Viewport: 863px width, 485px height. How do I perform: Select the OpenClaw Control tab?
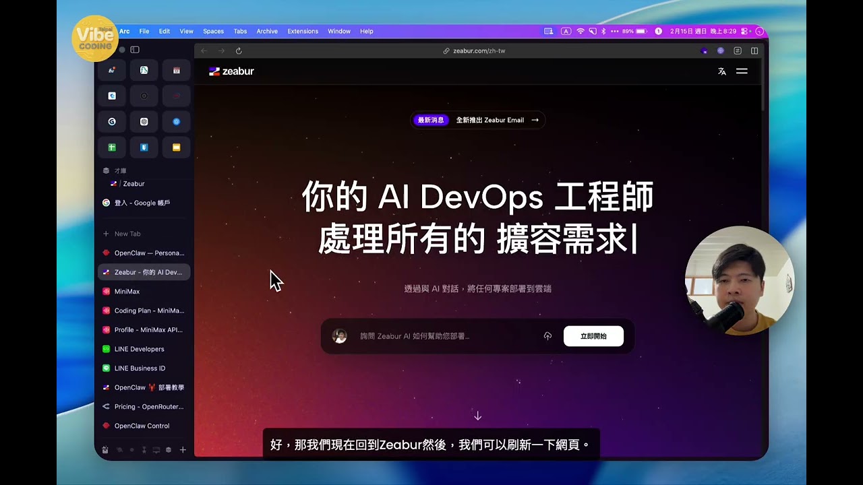(x=144, y=426)
